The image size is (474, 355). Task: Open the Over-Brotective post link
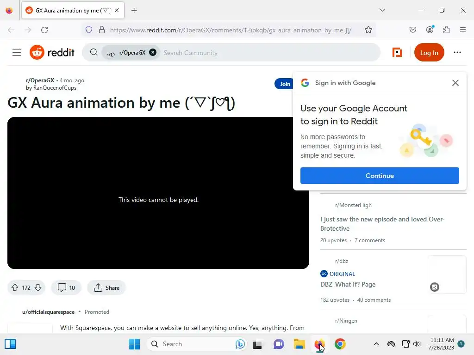click(x=382, y=224)
